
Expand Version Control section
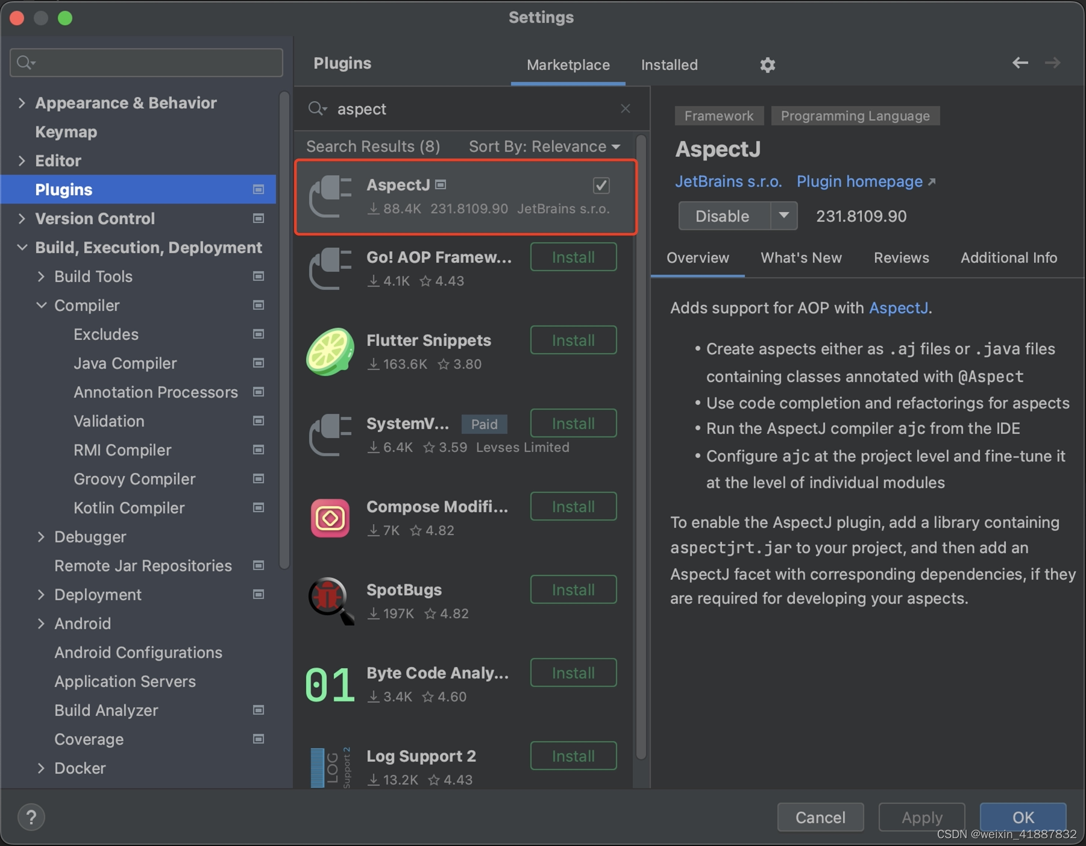pyautogui.click(x=22, y=219)
